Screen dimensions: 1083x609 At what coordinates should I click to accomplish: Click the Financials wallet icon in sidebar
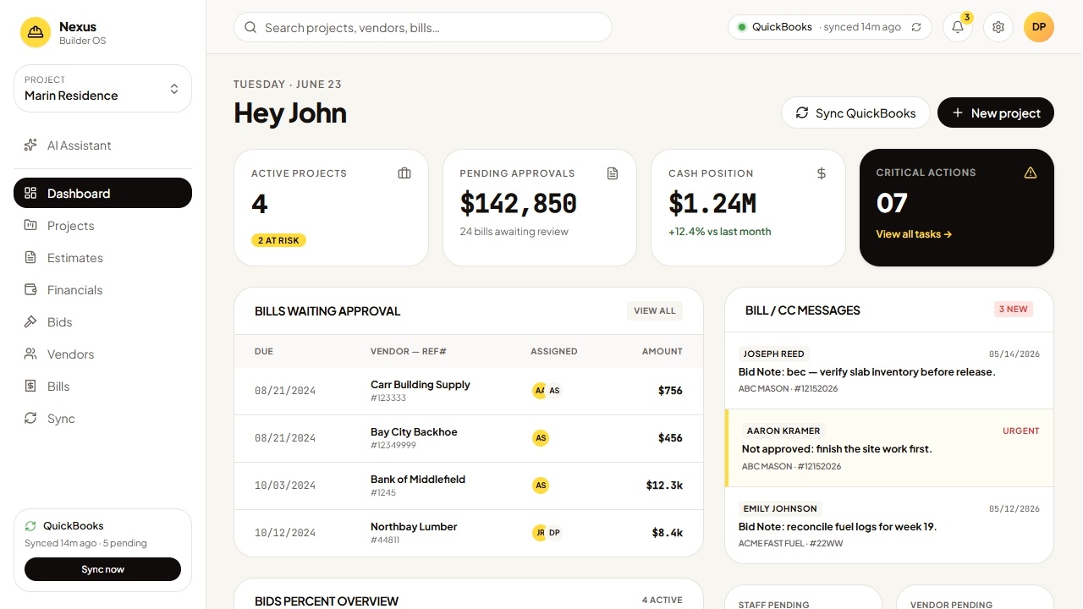(30, 289)
